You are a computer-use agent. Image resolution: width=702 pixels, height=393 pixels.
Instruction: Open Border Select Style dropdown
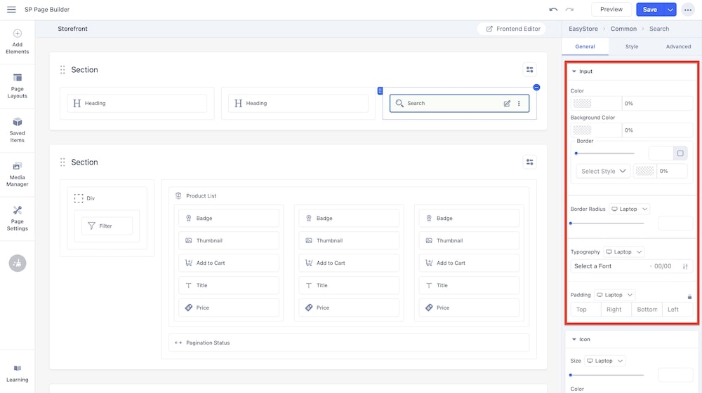click(x=603, y=171)
